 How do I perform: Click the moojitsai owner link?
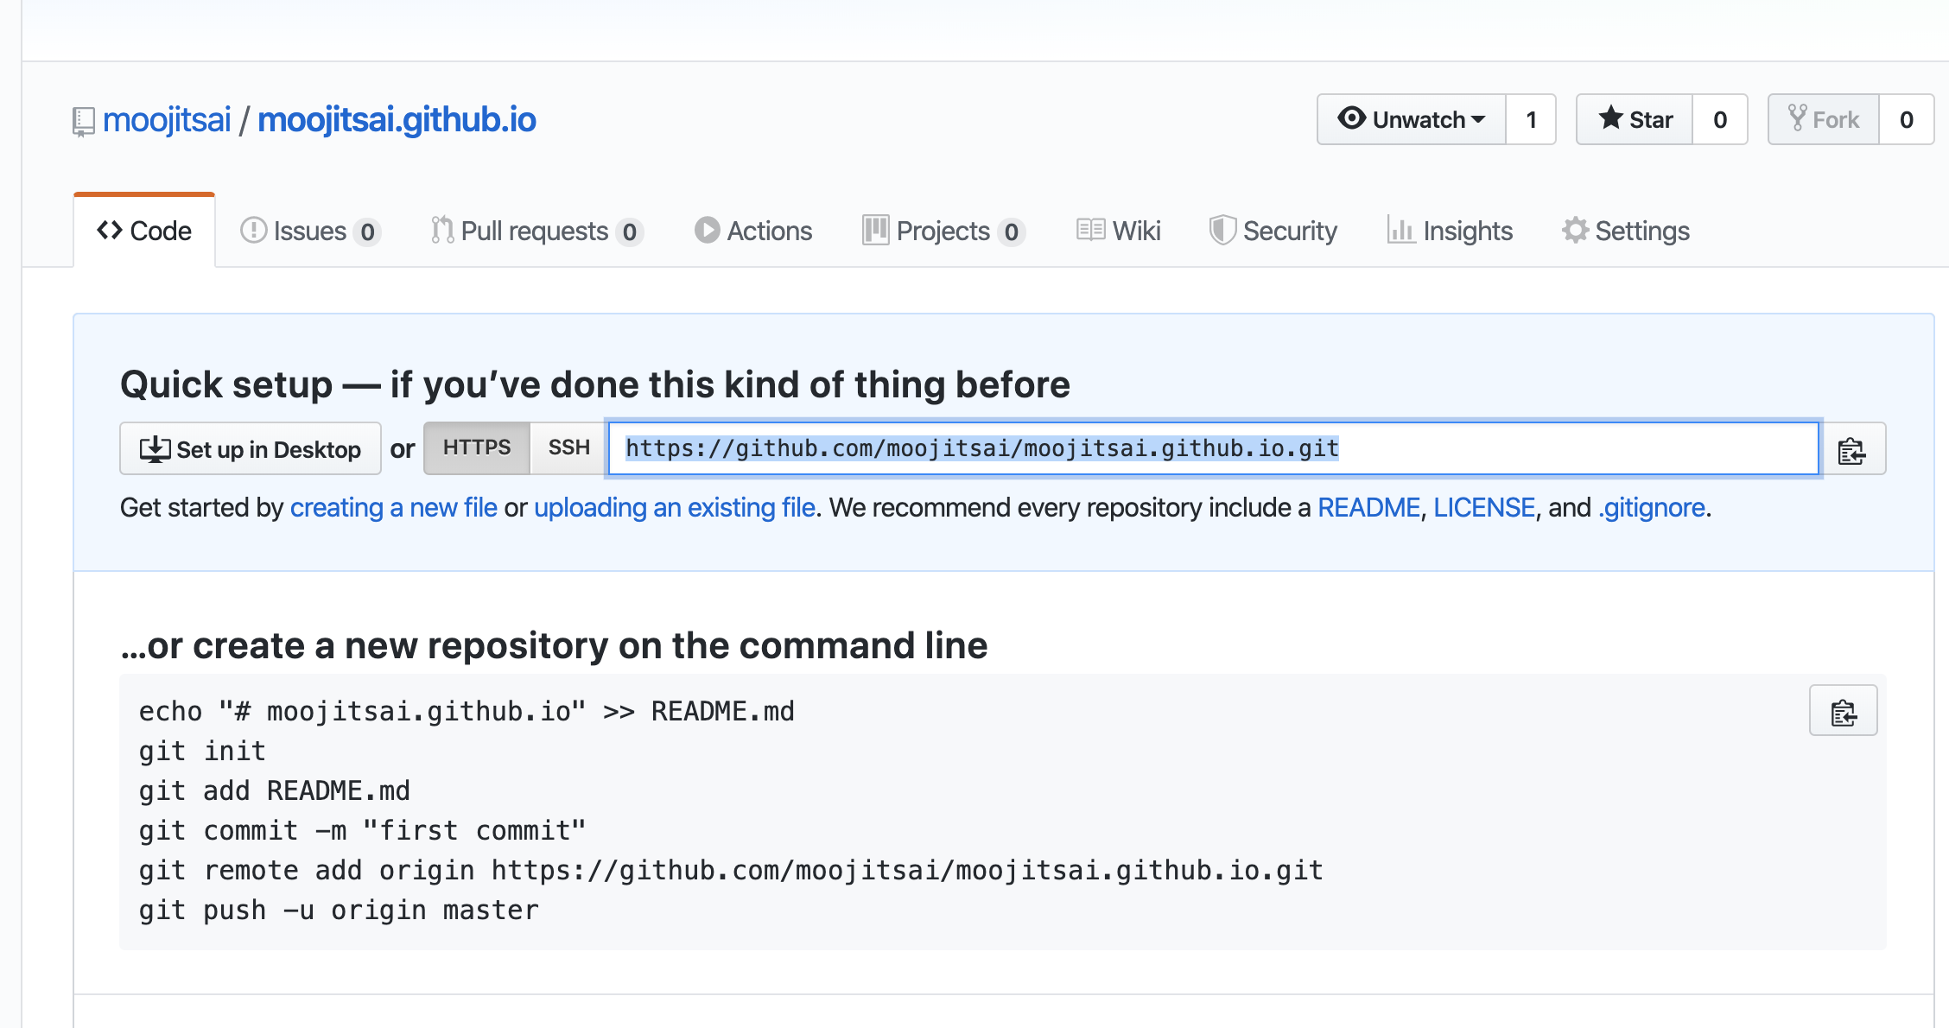click(x=167, y=120)
